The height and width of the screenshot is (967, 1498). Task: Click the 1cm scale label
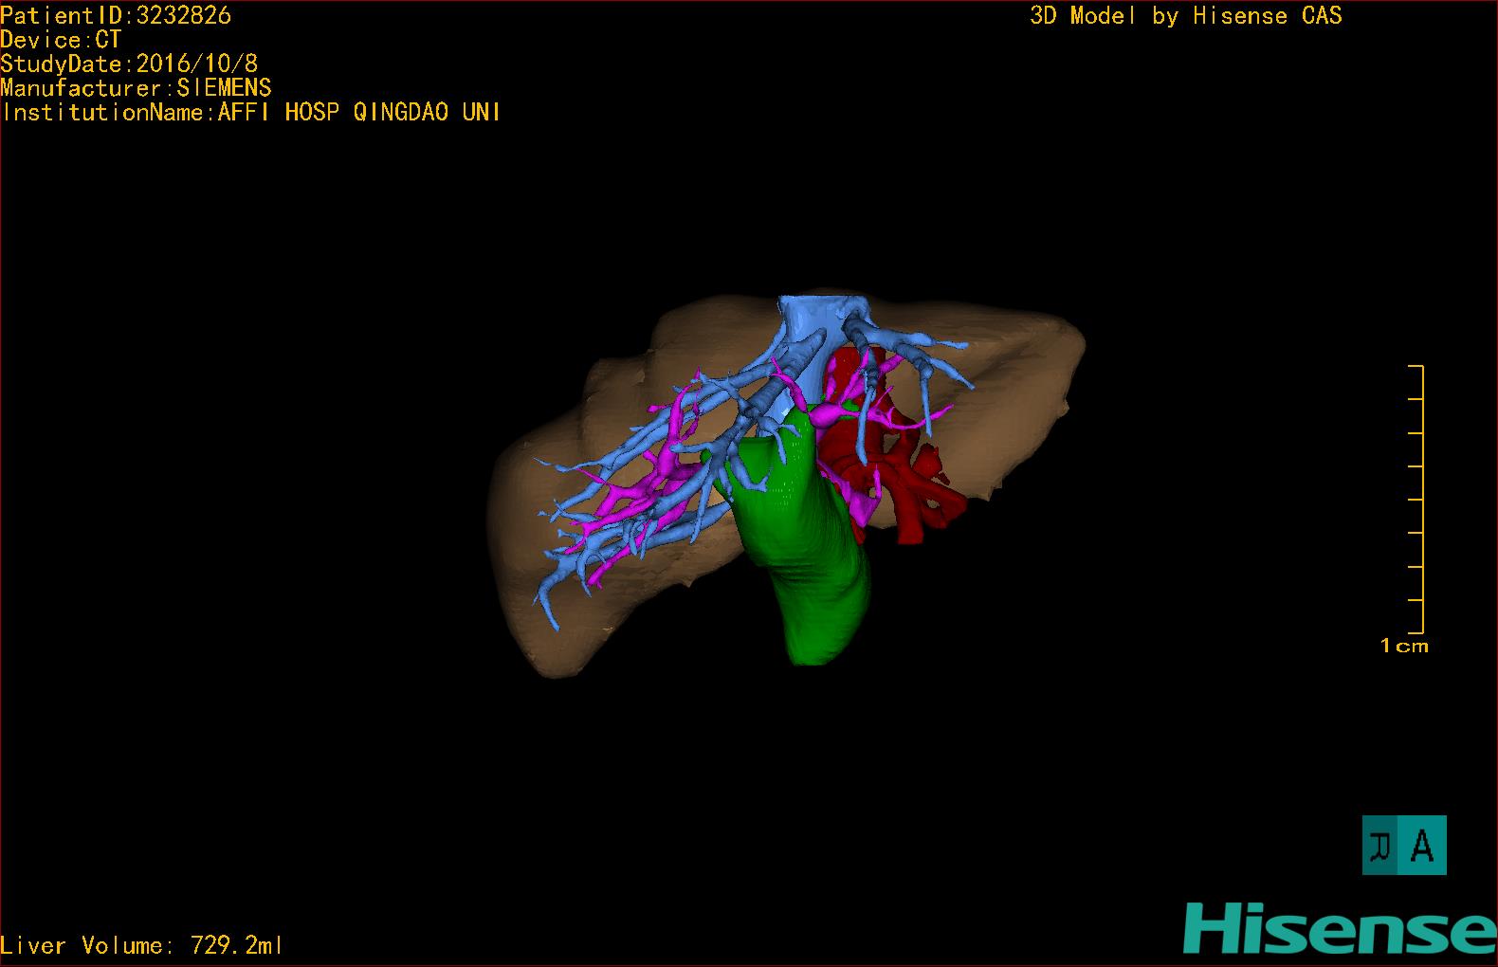click(x=1404, y=646)
